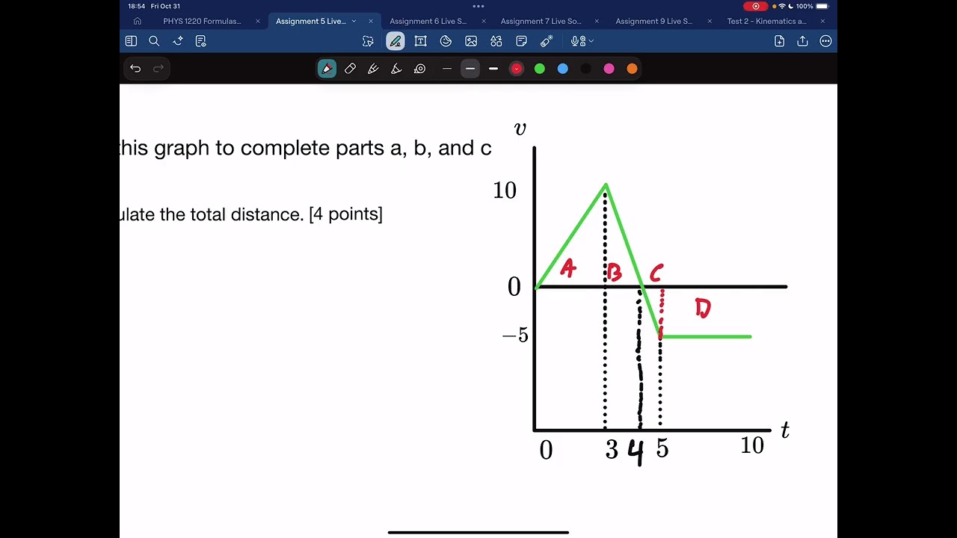Choose the thickest stroke width
This screenshot has width=957, height=538.
[x=493, y=69]
